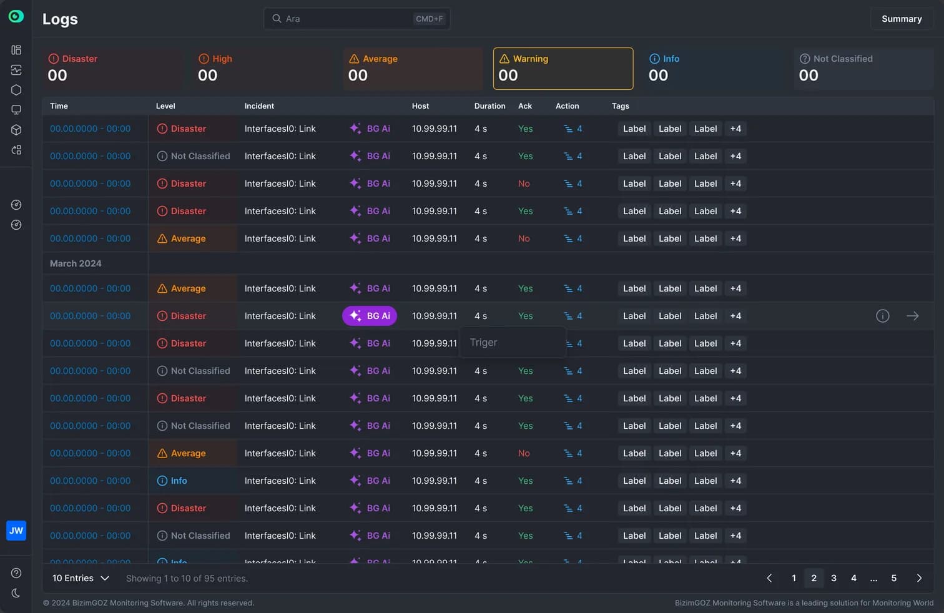
Task: Sort by the Level column header
Action: [x=165, y=106]
